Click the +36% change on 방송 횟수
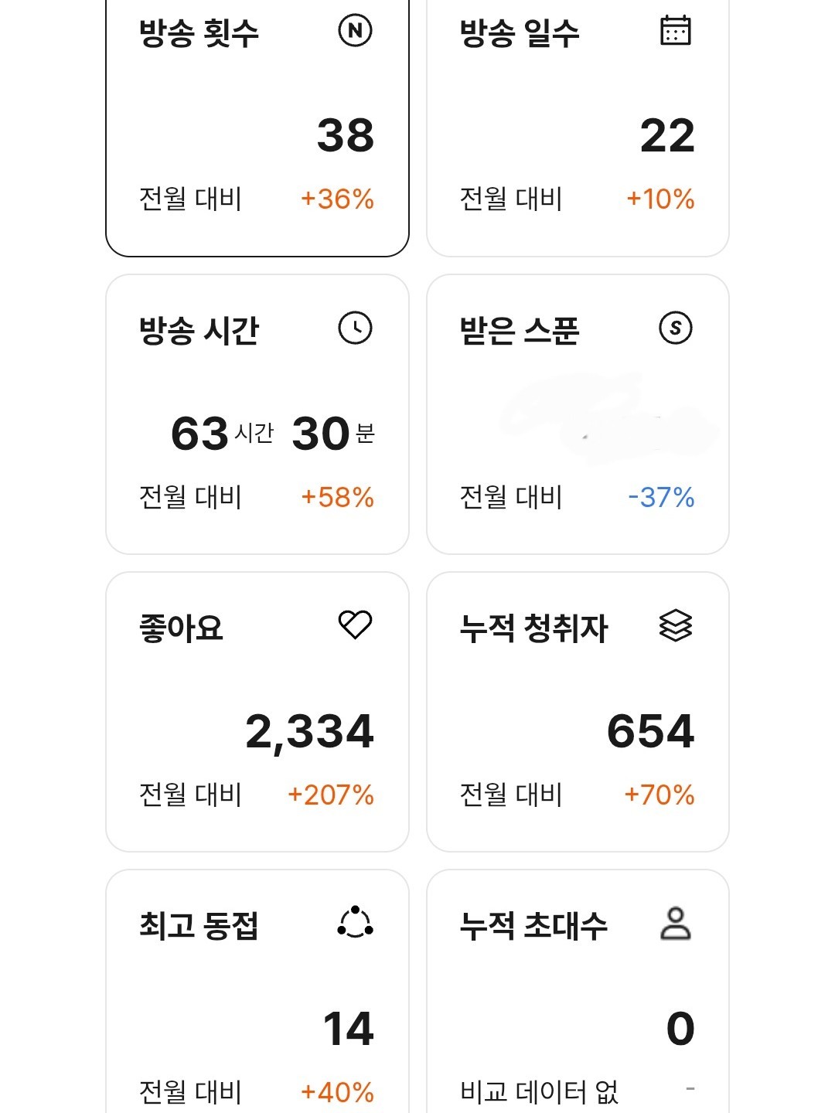Image resolution: width=835 pixels, height=1113 pixels. (x=337, y=199)
